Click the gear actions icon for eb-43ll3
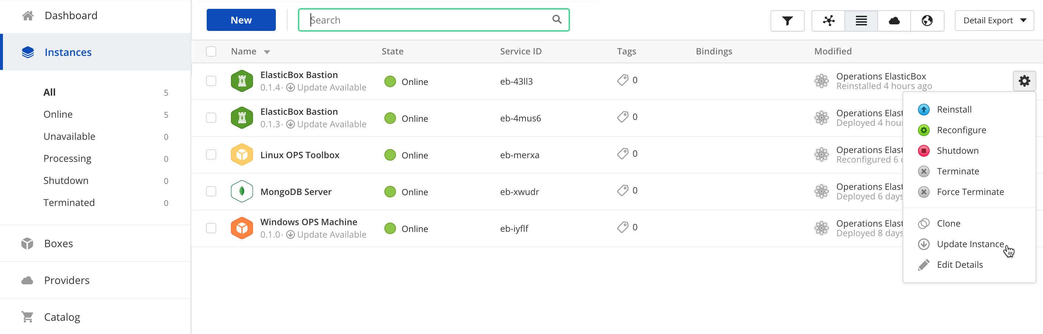Viewport: 1043px width, 334px height. pyautogui.click(x=1024, y=81)
